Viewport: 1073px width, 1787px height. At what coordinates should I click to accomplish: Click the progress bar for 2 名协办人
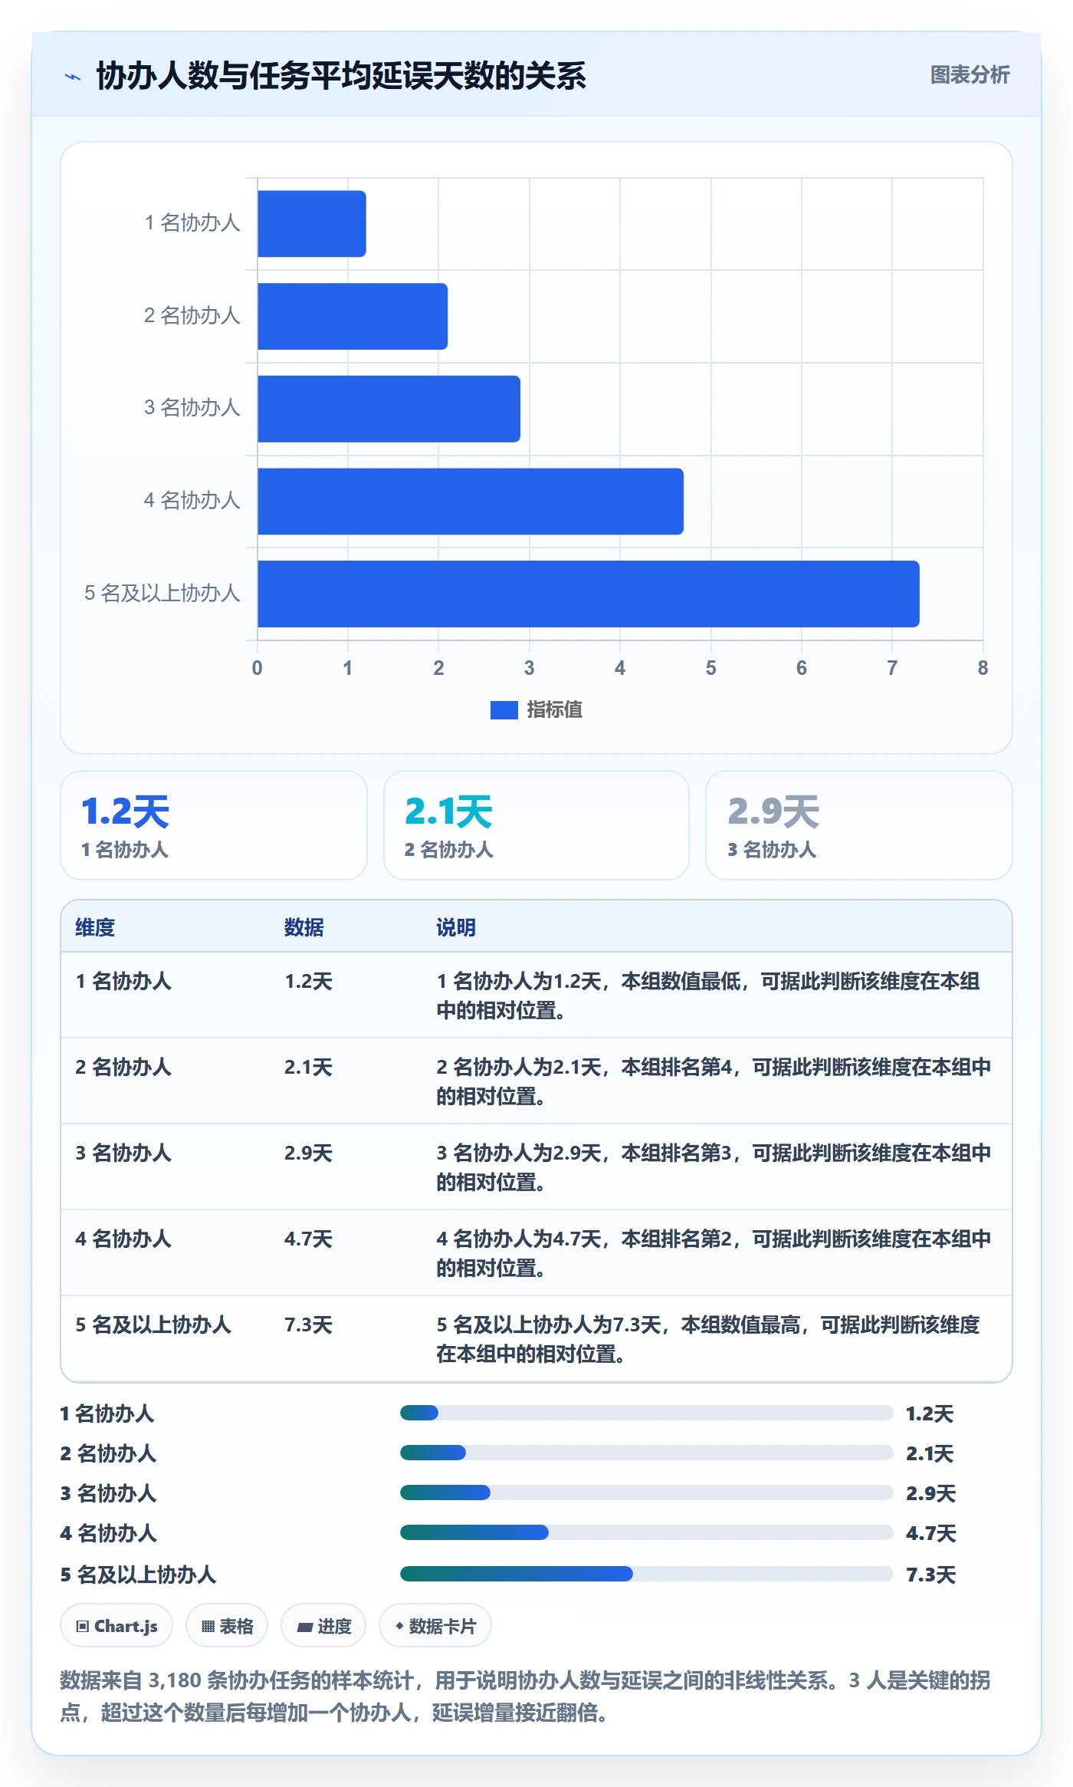(647, 1453)
